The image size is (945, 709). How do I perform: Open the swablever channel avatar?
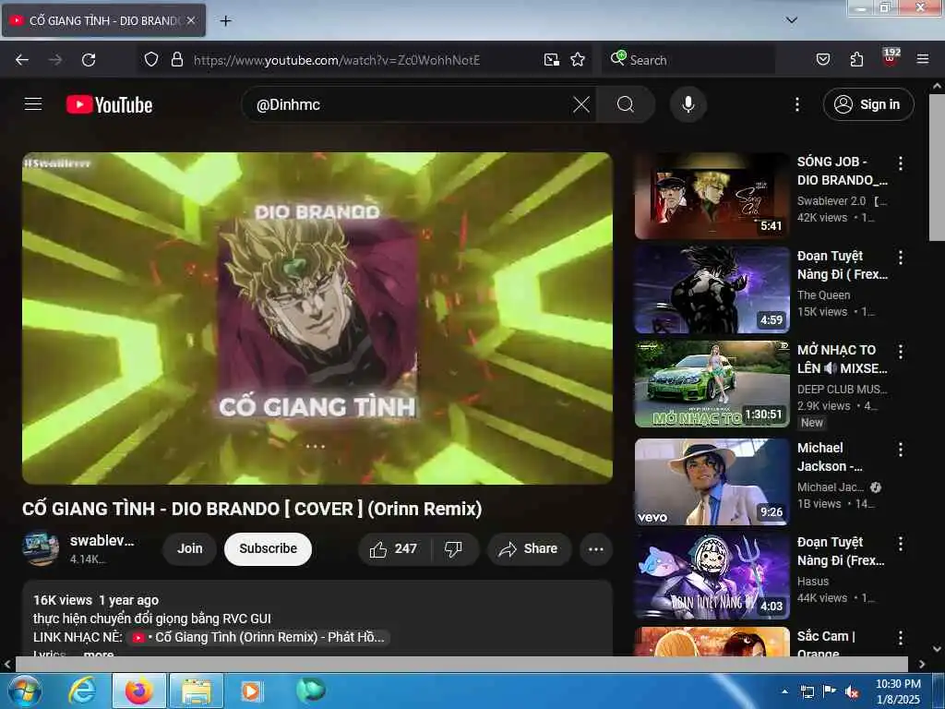pyautogui.click(x=41, y=548)
